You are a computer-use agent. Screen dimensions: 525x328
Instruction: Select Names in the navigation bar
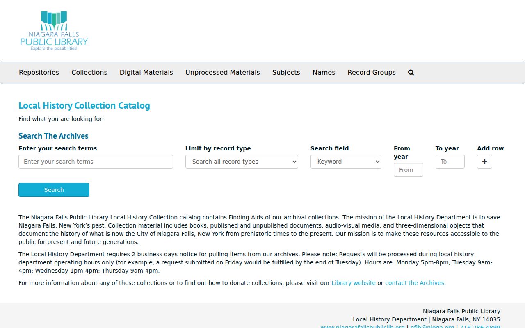click(324, 73)
